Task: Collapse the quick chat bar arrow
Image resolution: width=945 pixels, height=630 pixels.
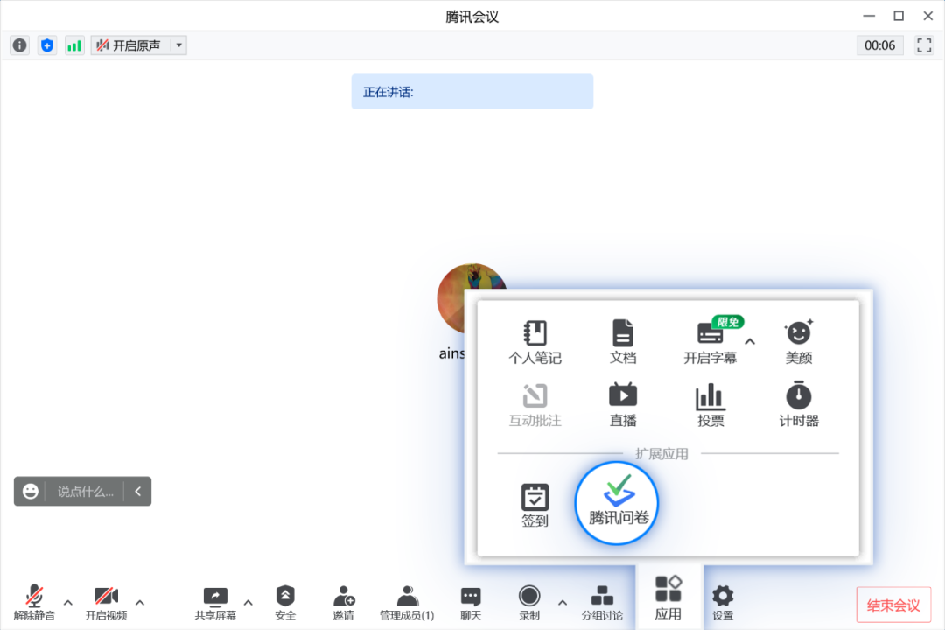Action: point(138,492)
